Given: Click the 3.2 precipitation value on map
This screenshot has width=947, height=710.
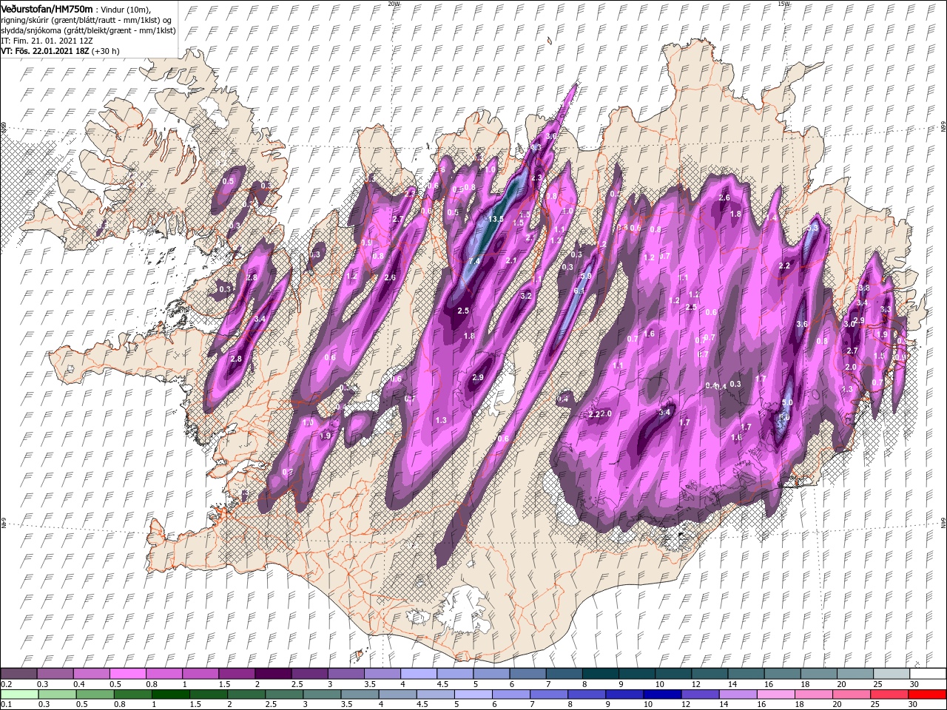Looking at the screenshot, I should pyautogui.click(x=527, y=295).
